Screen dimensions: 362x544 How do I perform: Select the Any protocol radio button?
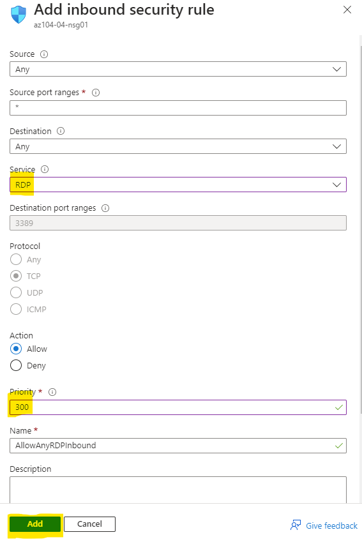pos(16,259)
